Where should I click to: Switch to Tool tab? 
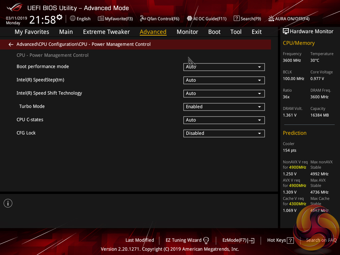click(236, 32)
